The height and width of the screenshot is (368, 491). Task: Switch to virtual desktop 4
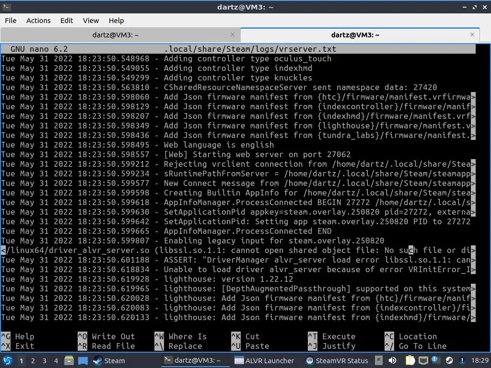[x=56, y=361]
